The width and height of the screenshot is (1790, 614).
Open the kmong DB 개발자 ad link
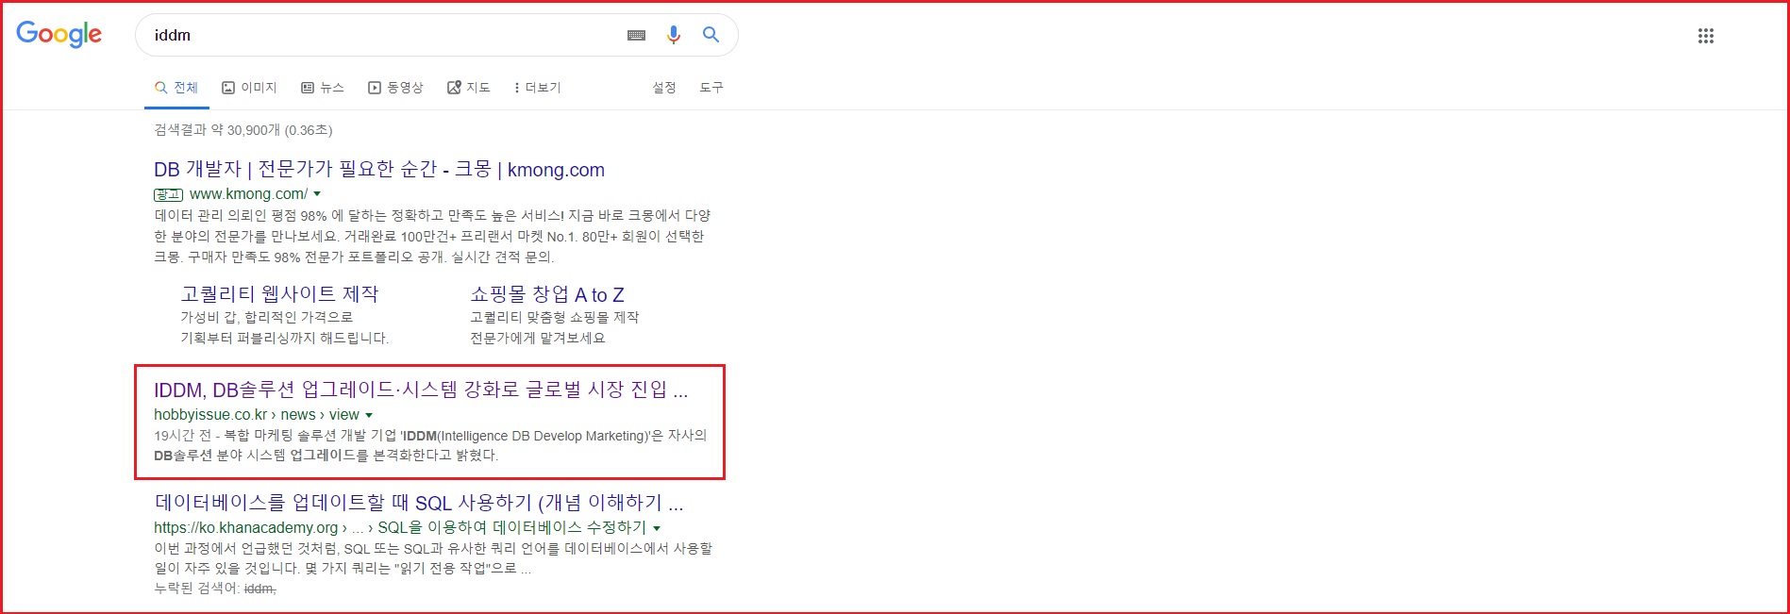[x=378, y=170]
